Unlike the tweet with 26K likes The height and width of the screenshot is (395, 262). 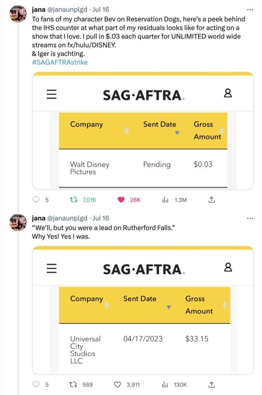pos(121,200)
